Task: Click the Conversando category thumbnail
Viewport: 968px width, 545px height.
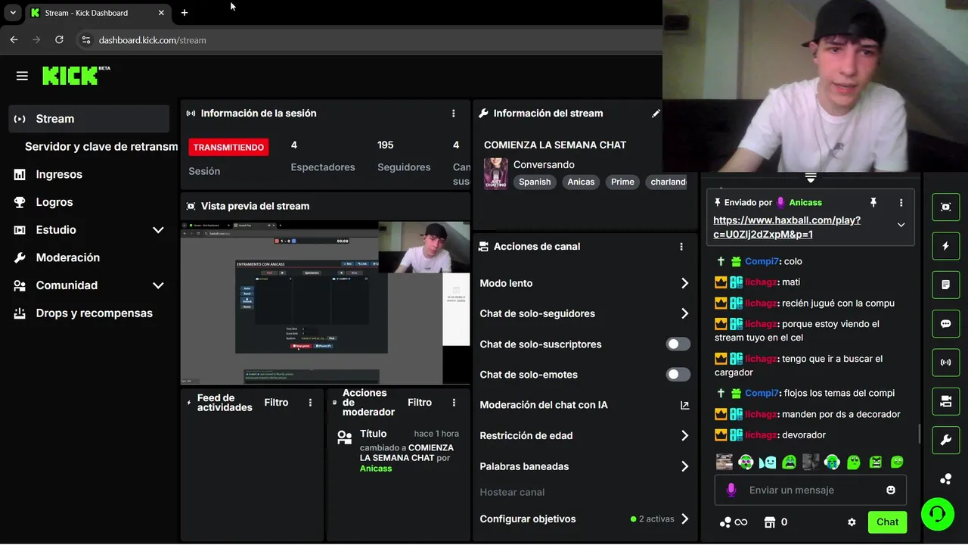Action: pos(496,173)
